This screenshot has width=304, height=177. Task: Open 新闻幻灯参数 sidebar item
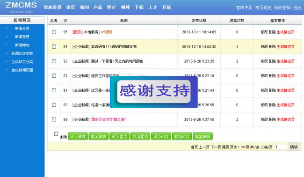(22, 53)
